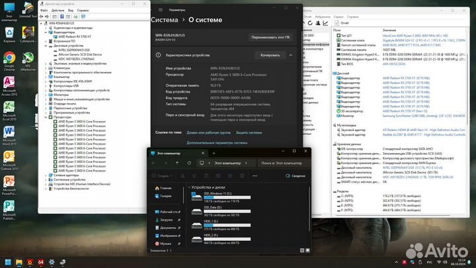This screenshot has height=268, width=476.
Task: Click the Отчет report icon in AIDA64
Action: [x=337, y=23]
